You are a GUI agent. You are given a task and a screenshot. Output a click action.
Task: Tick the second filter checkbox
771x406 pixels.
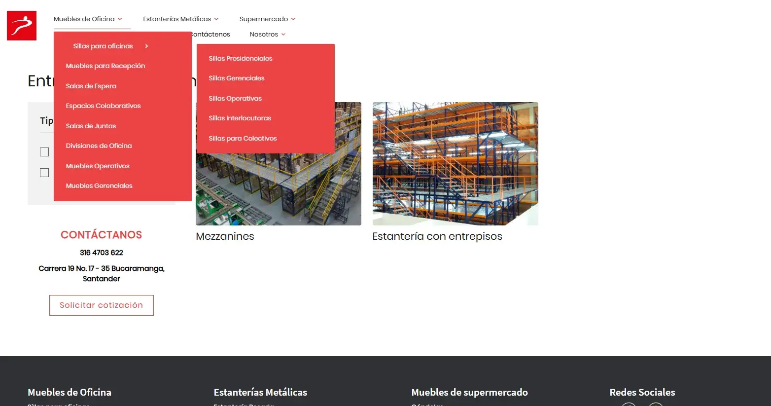[44, 173]
